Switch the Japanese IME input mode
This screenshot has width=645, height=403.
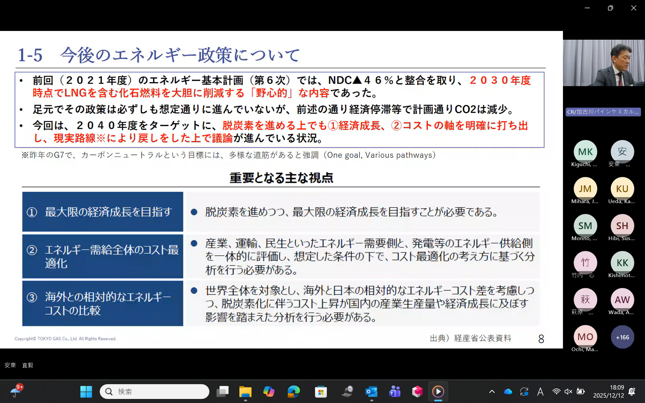[540, 391]
